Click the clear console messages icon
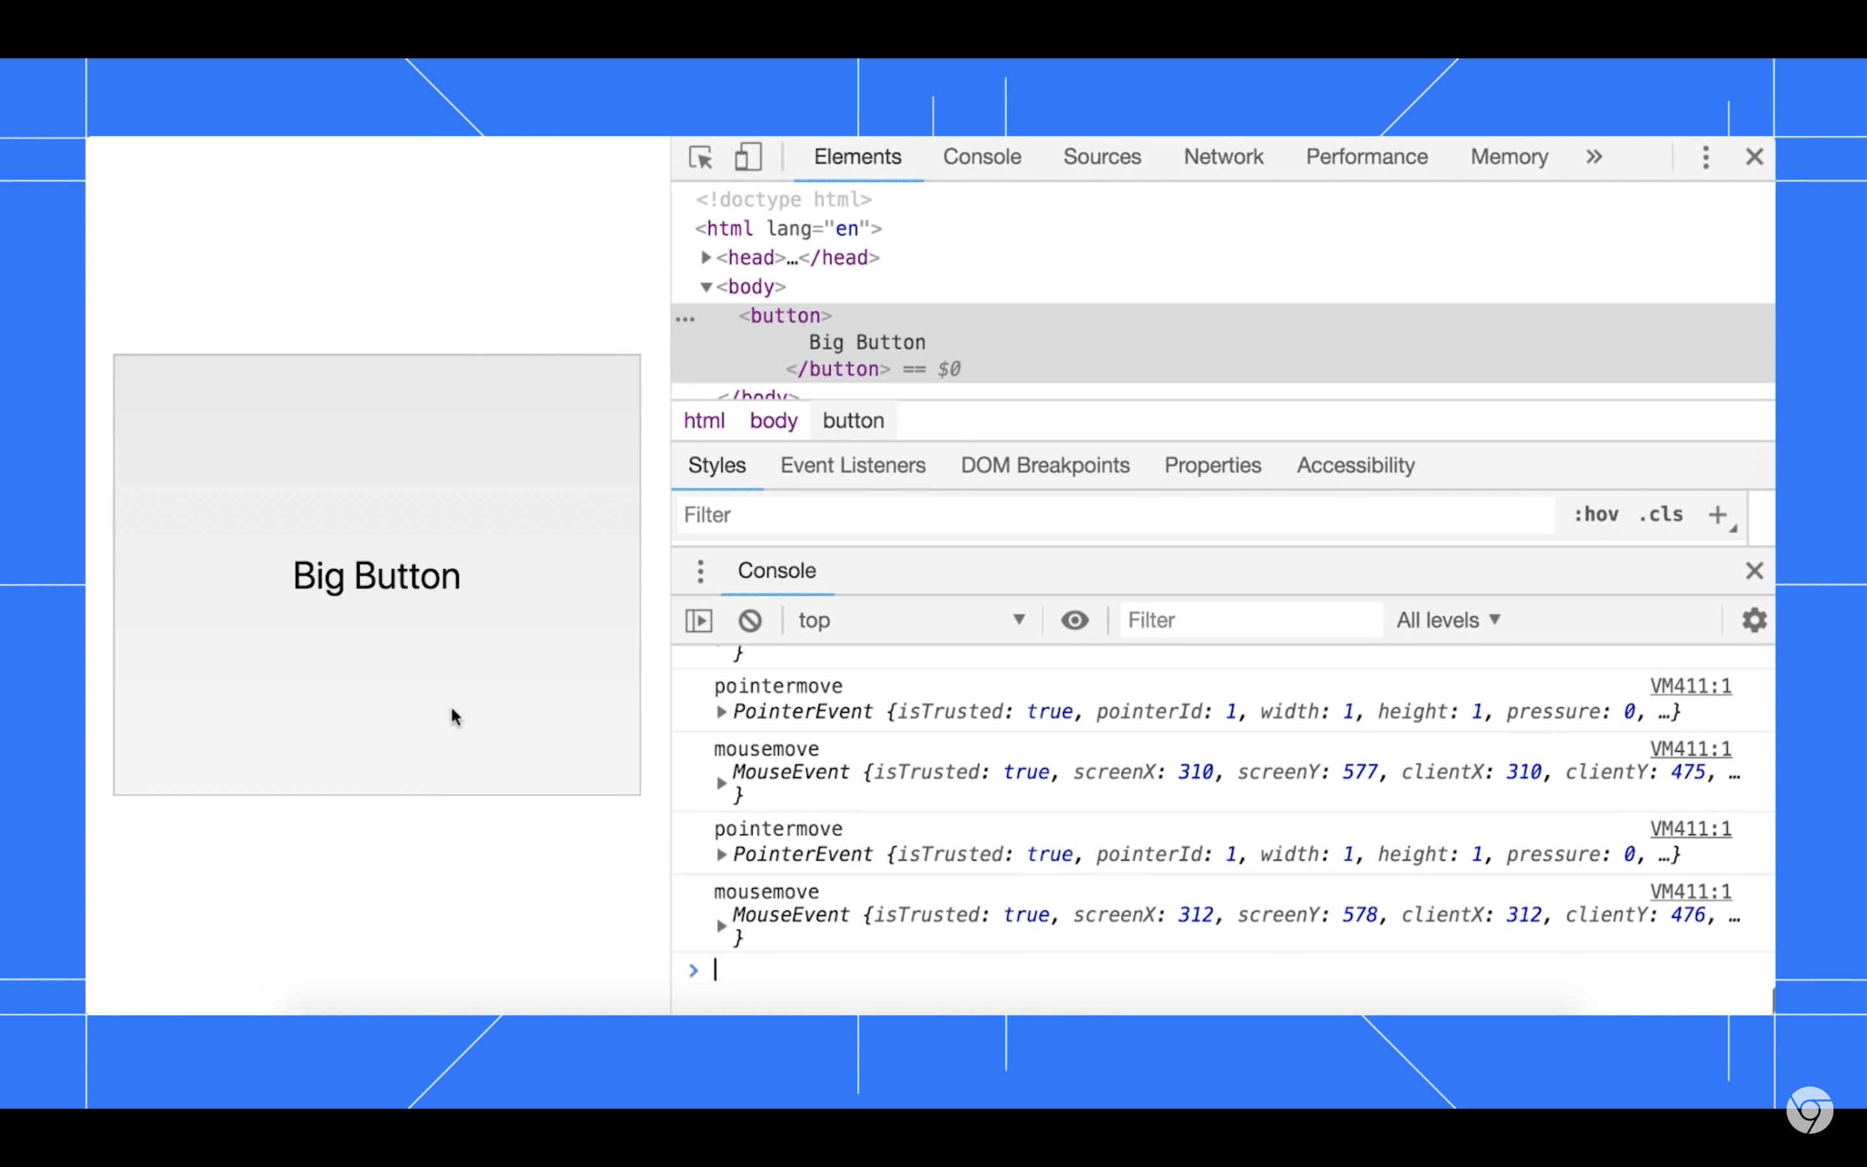The width and height of the screenshot is (1867, 1167). click(x=749, y=620)
